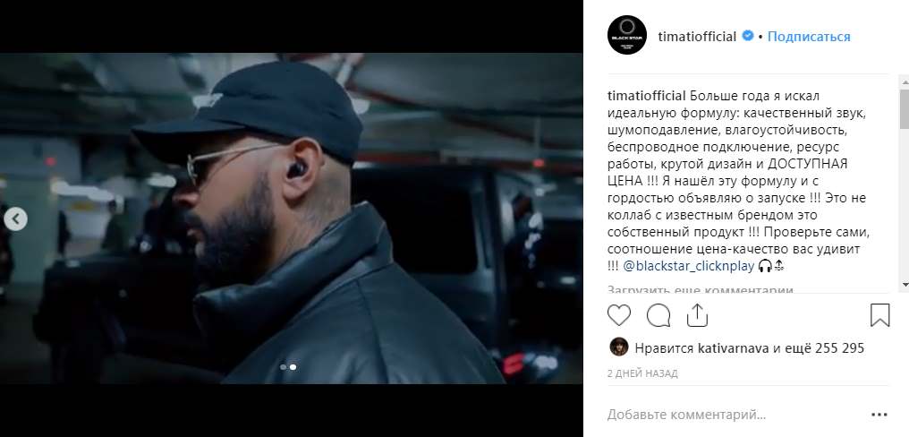Save post with bookmark icon
909x437 pixels.
tap(879, 315)
